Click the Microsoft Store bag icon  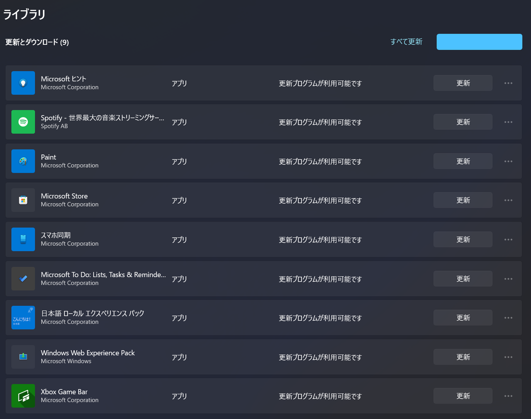click(23, 200)
